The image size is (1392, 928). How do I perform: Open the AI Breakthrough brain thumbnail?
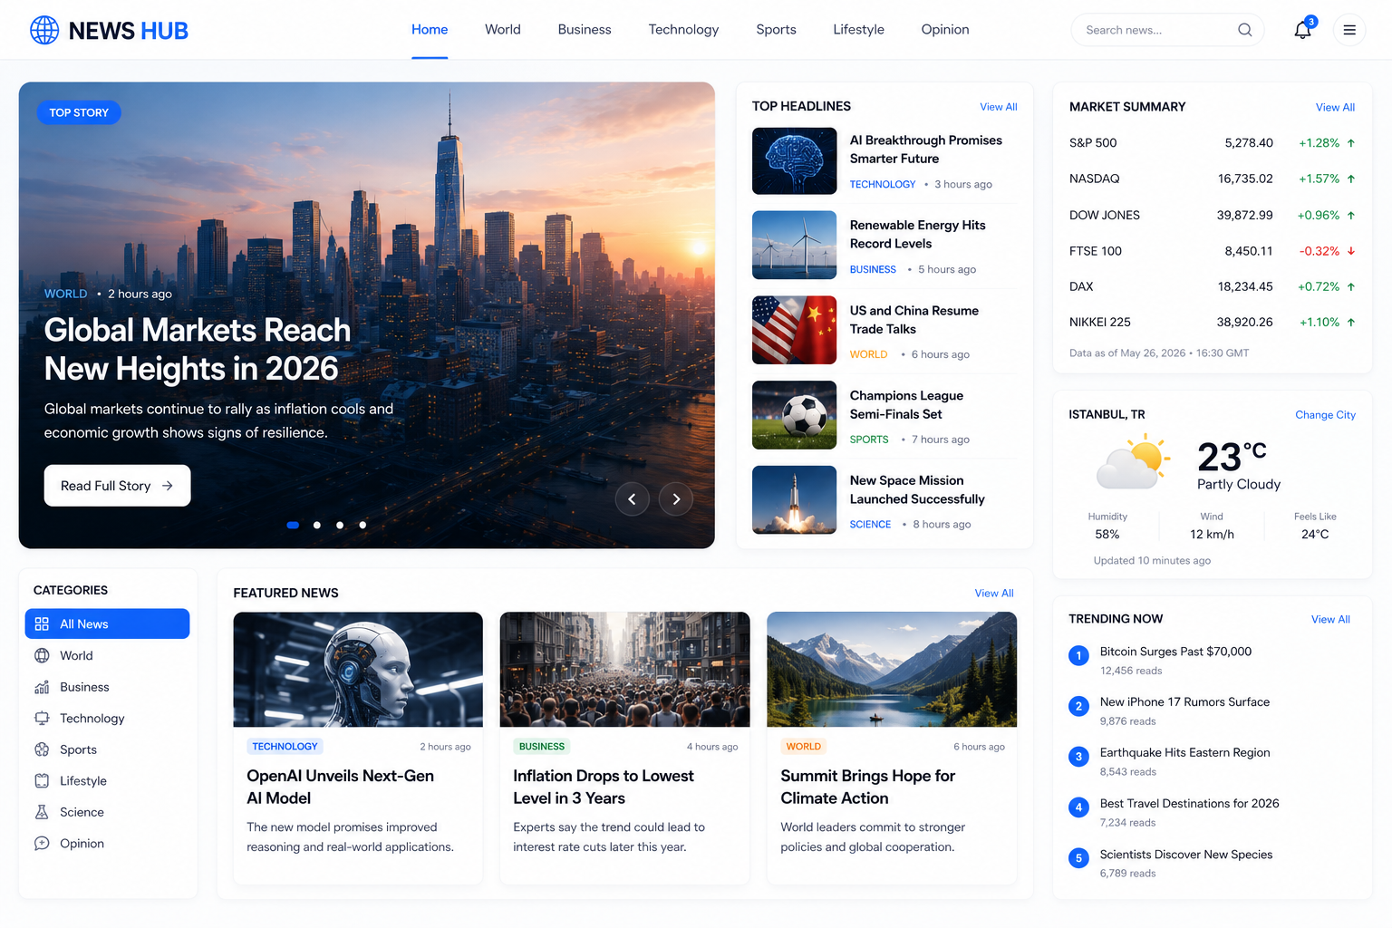click(794, 160)
